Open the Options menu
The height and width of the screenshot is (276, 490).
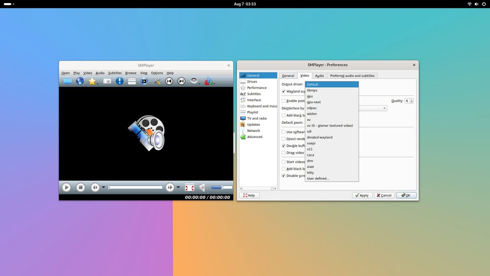click(157, 73)
